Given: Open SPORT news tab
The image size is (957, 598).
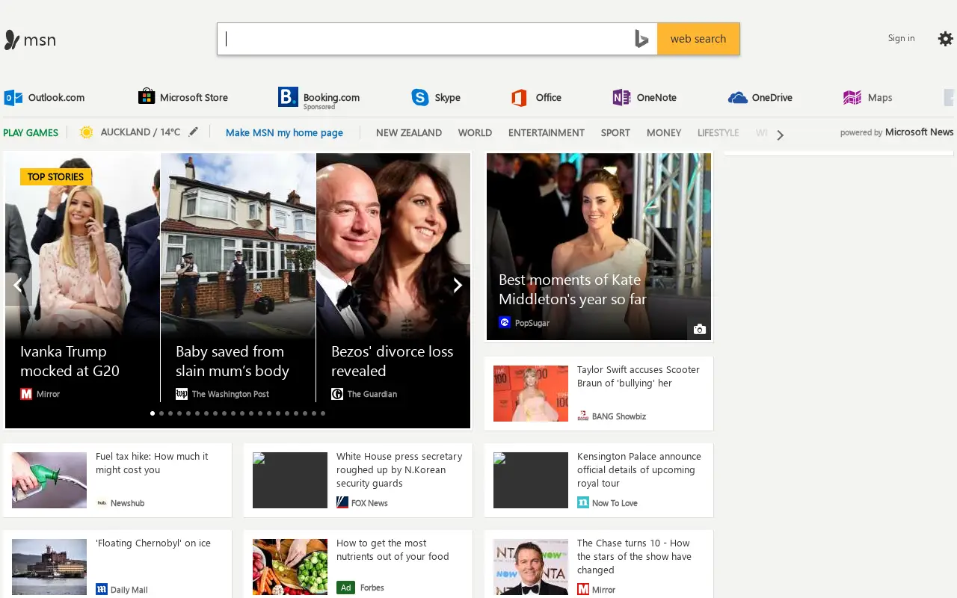Looking at the screenshot, I should click(x=615, y=132).
